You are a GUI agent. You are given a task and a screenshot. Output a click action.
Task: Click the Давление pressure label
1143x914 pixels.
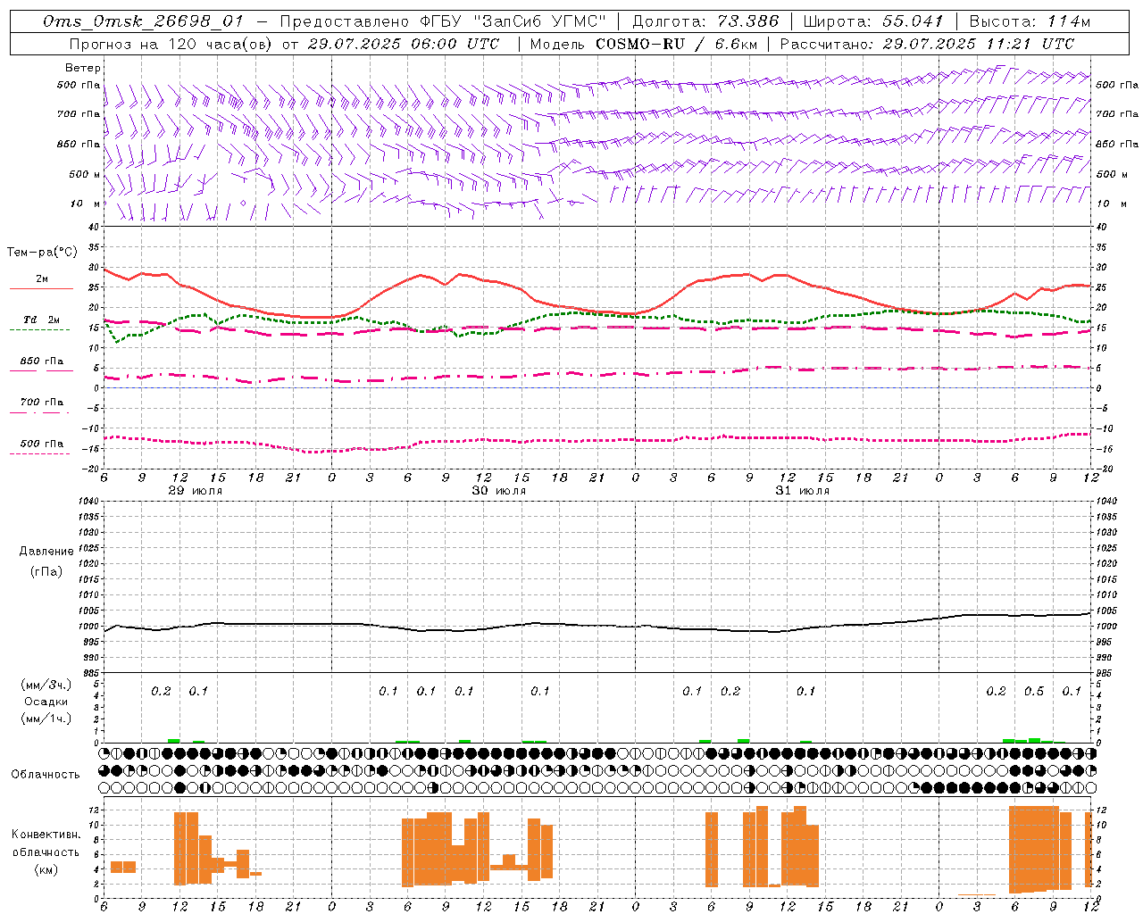point(46,552)
